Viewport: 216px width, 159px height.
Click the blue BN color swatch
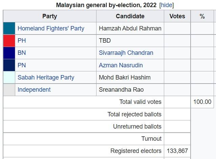click(x=9, y=53)
